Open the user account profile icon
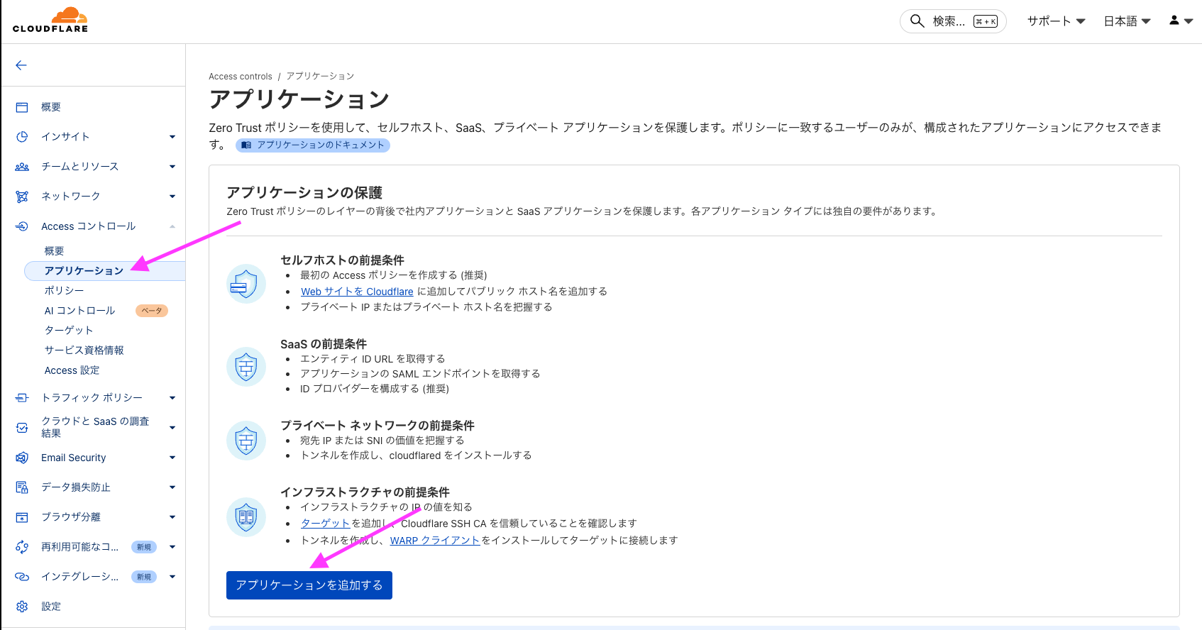The width and height of the screenshot is (1202, 630). click(1174, 21)
